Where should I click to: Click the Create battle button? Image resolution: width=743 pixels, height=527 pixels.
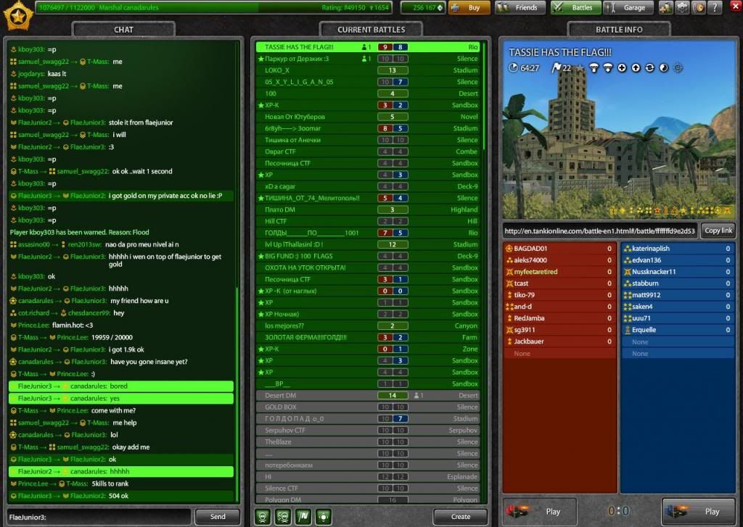460,517
